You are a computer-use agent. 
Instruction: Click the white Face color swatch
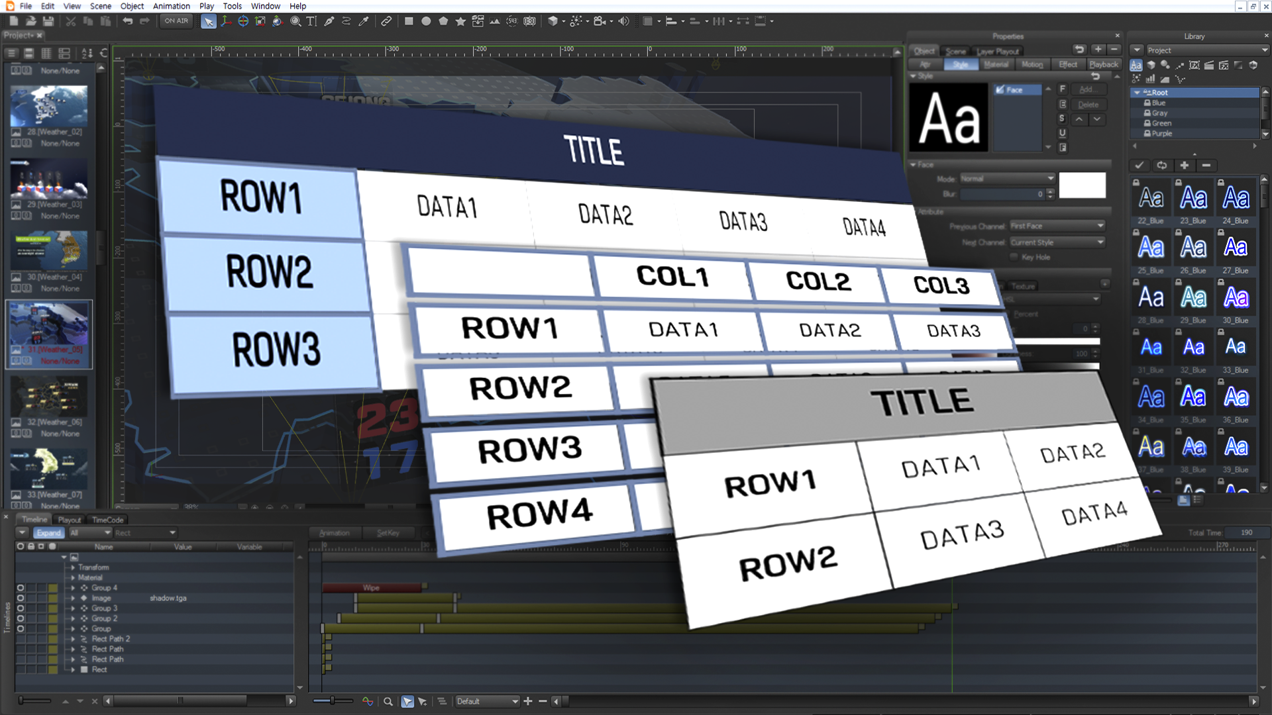point(1082,185)
